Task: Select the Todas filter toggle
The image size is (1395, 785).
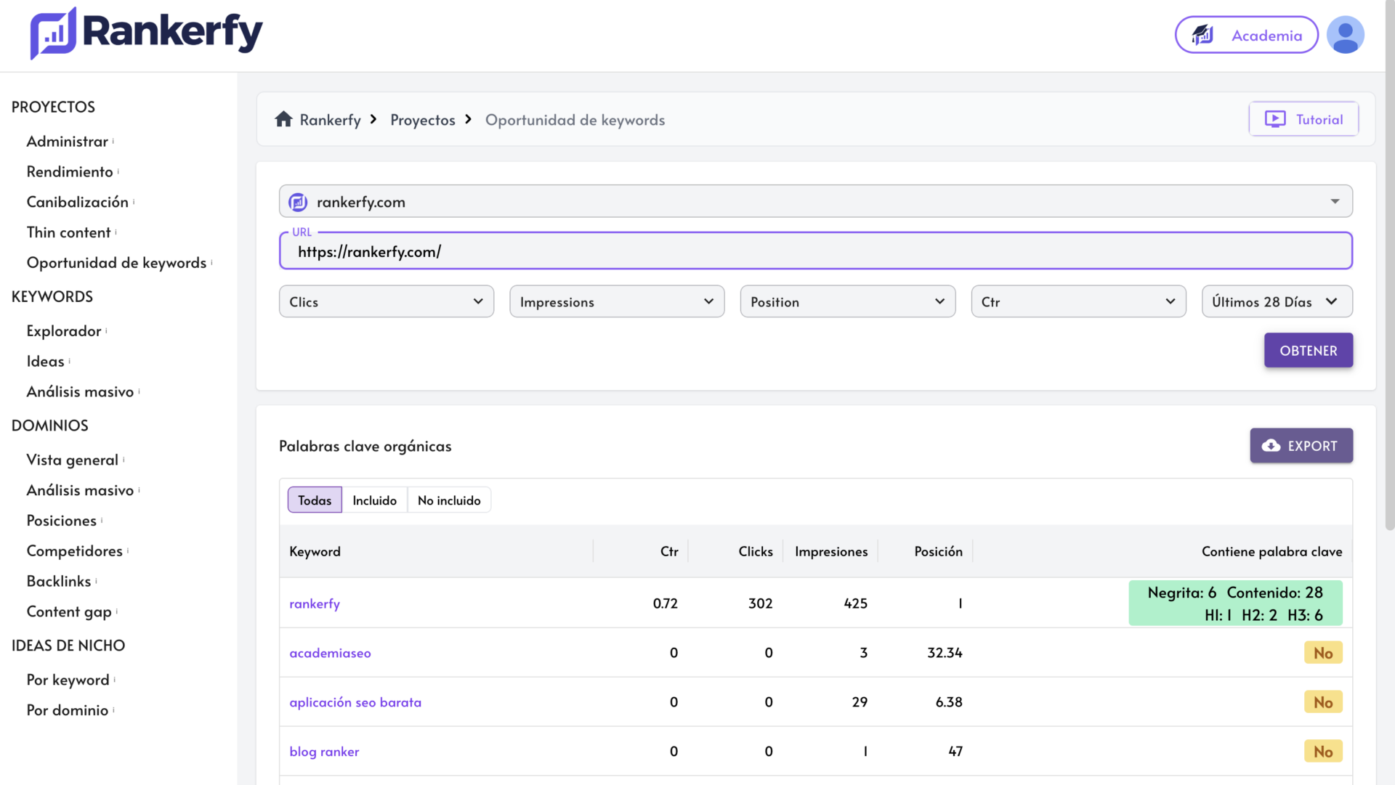Action: pos(315,500)
